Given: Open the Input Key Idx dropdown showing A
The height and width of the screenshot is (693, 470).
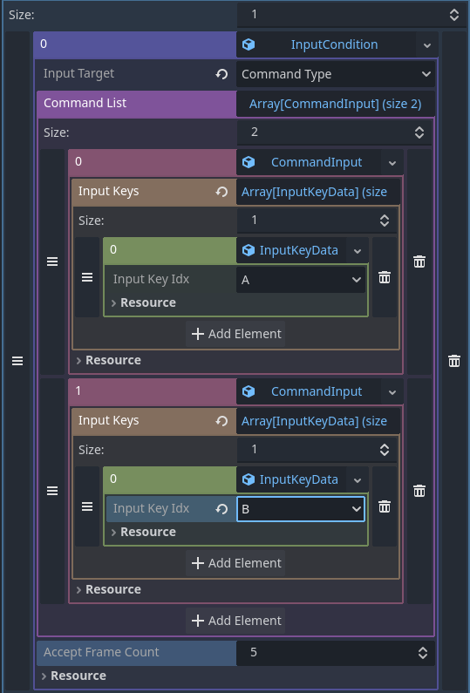Looking at the screenshot, I should [301, 280].
